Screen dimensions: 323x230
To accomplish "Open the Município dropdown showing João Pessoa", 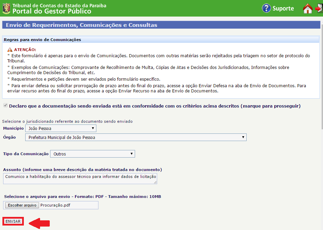I will 60,128.
